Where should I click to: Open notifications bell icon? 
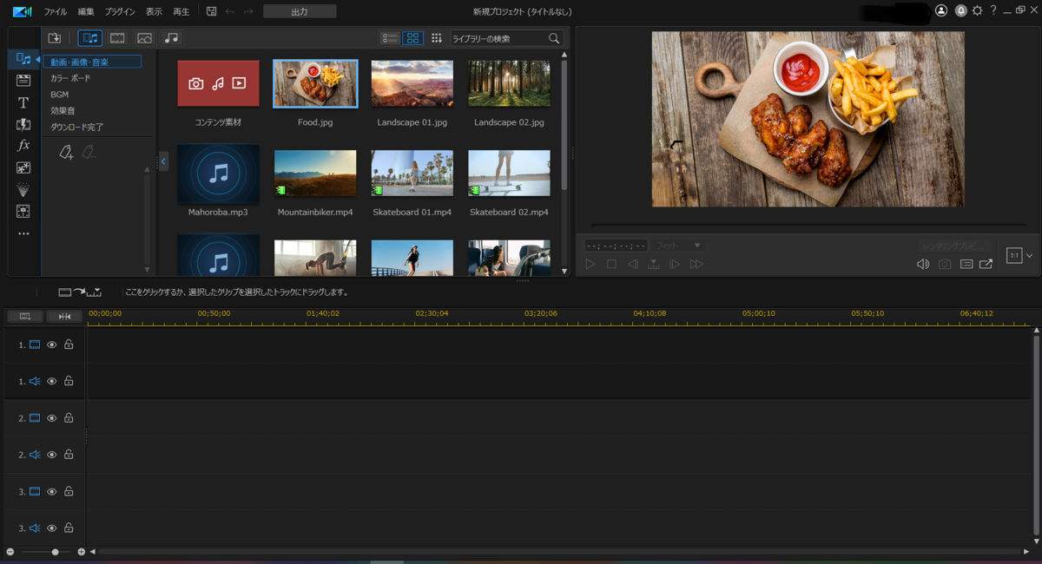960,10
